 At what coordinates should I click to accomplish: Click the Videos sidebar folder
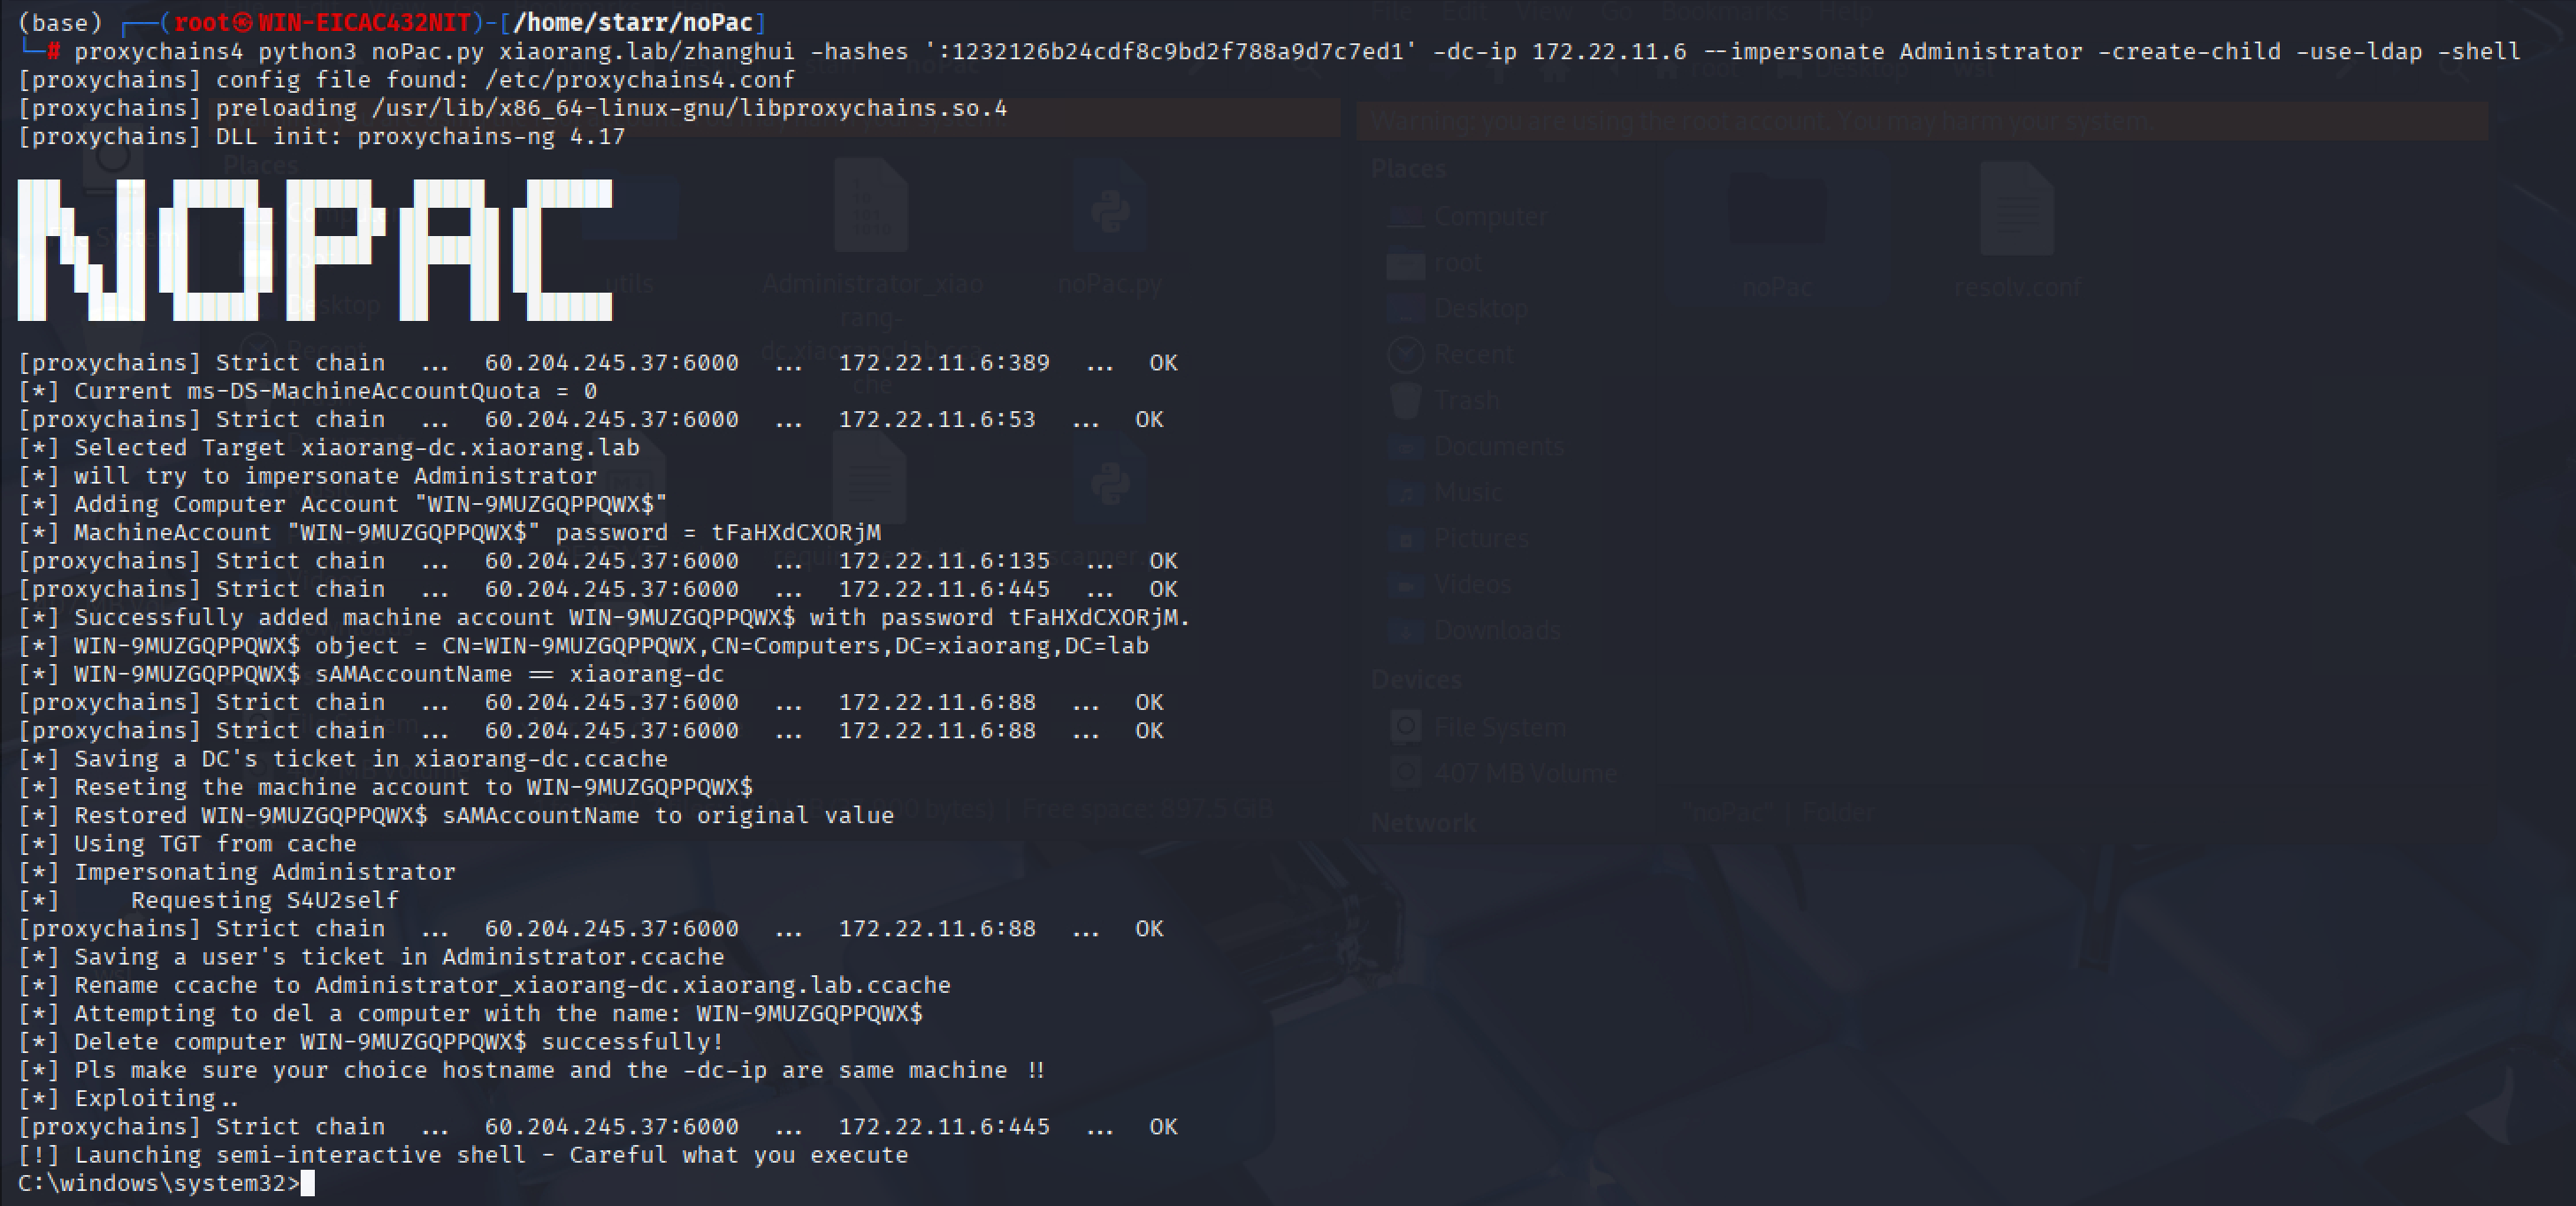(1472, 584)
